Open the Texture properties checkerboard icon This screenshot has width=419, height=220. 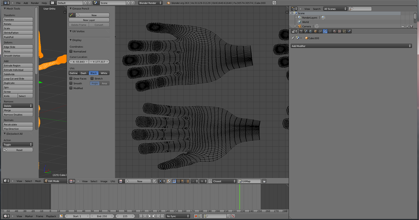[x=339, y=31]
